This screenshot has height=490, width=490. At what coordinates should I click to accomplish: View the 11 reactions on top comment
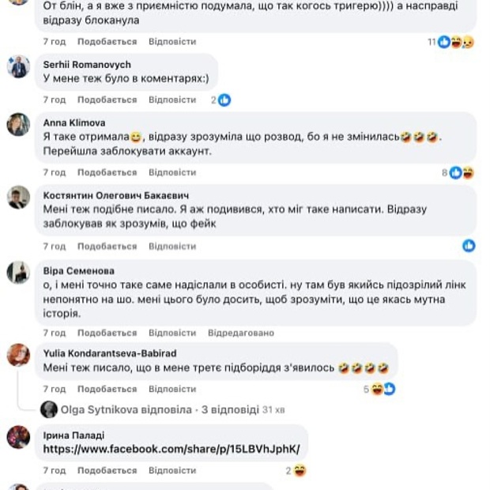pyautogui.click(x=450, y=42)
